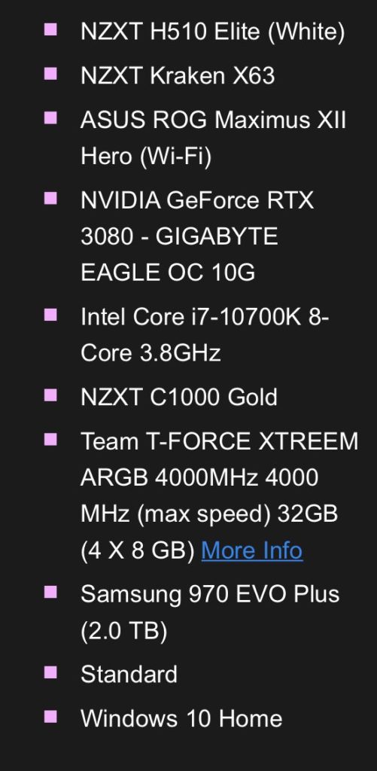The height and width of the screenshot is (771, 377).
Task: Click the pink bullet beside NZXT H510 Elite
Action: [x=50, y=30]
